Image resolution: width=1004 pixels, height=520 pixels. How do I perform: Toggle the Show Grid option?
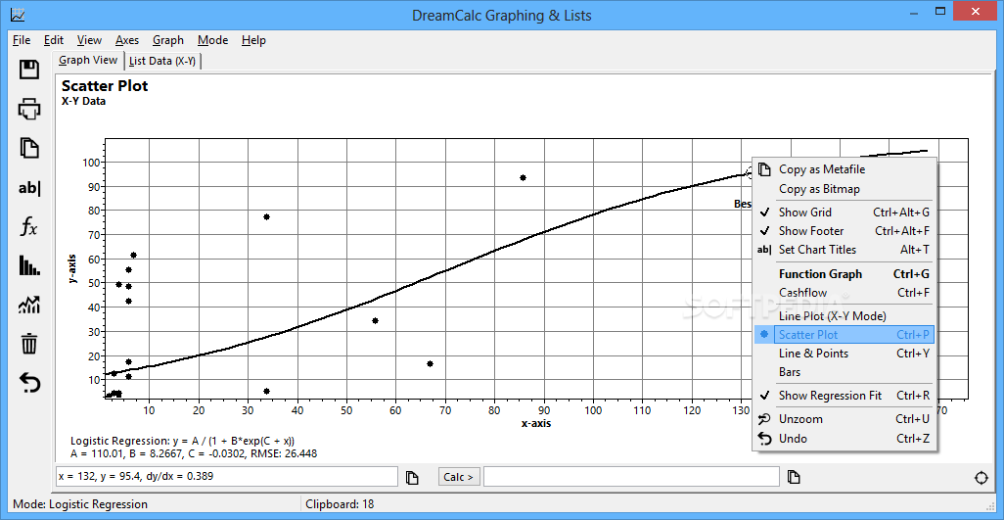point(844,212)
